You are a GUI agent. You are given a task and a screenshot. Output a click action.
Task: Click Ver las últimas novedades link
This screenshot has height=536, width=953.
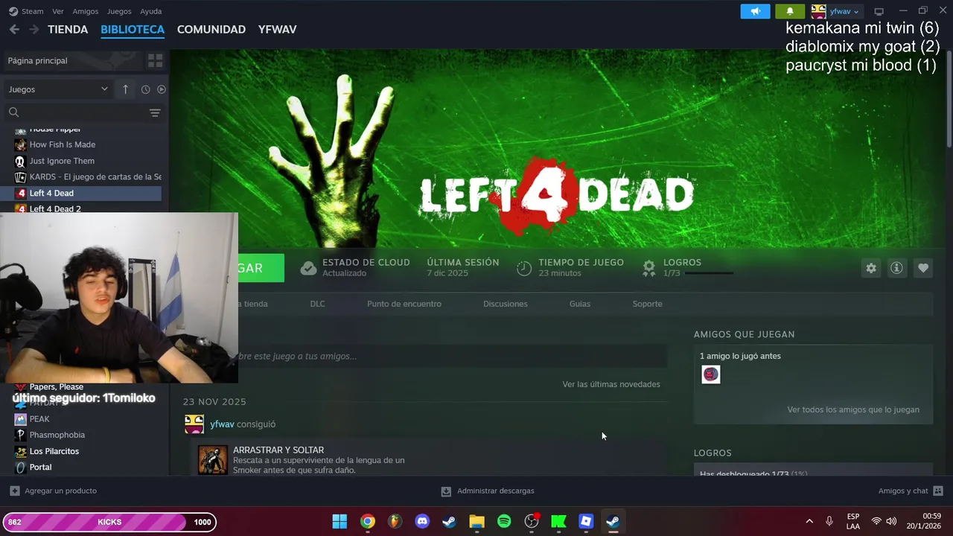coord(611,384)
